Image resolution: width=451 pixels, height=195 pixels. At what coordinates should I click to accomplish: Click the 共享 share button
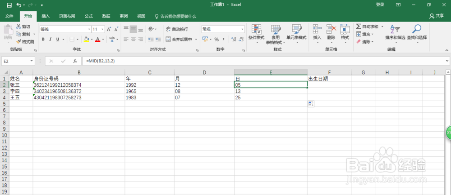pos(436,16)
